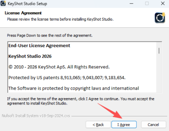Click the 'Software is protected by copyright' line

pyautogui.click(x=74, y=88)
